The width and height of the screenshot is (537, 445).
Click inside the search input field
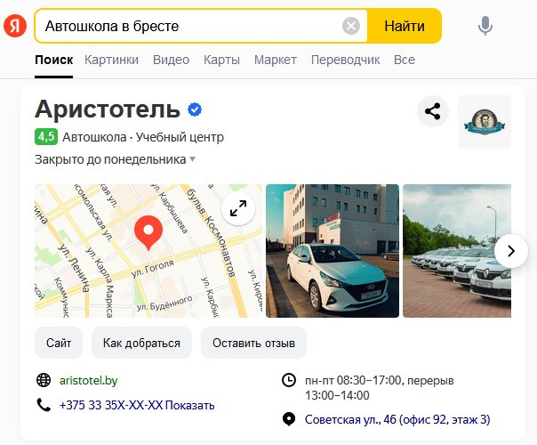pos(188,26)
